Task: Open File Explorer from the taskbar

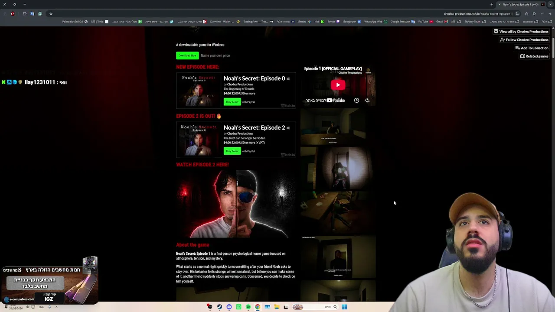Action: pos(277,307)
